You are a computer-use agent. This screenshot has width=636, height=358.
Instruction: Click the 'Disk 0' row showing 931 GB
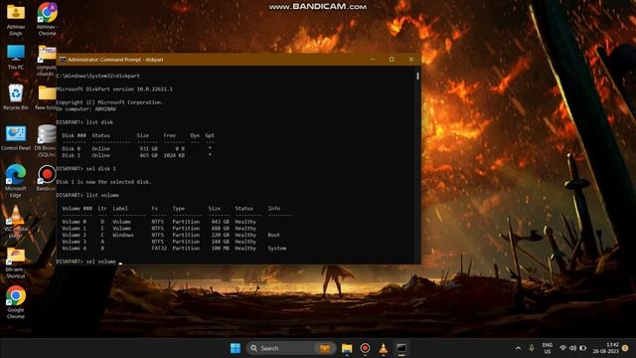137,148
